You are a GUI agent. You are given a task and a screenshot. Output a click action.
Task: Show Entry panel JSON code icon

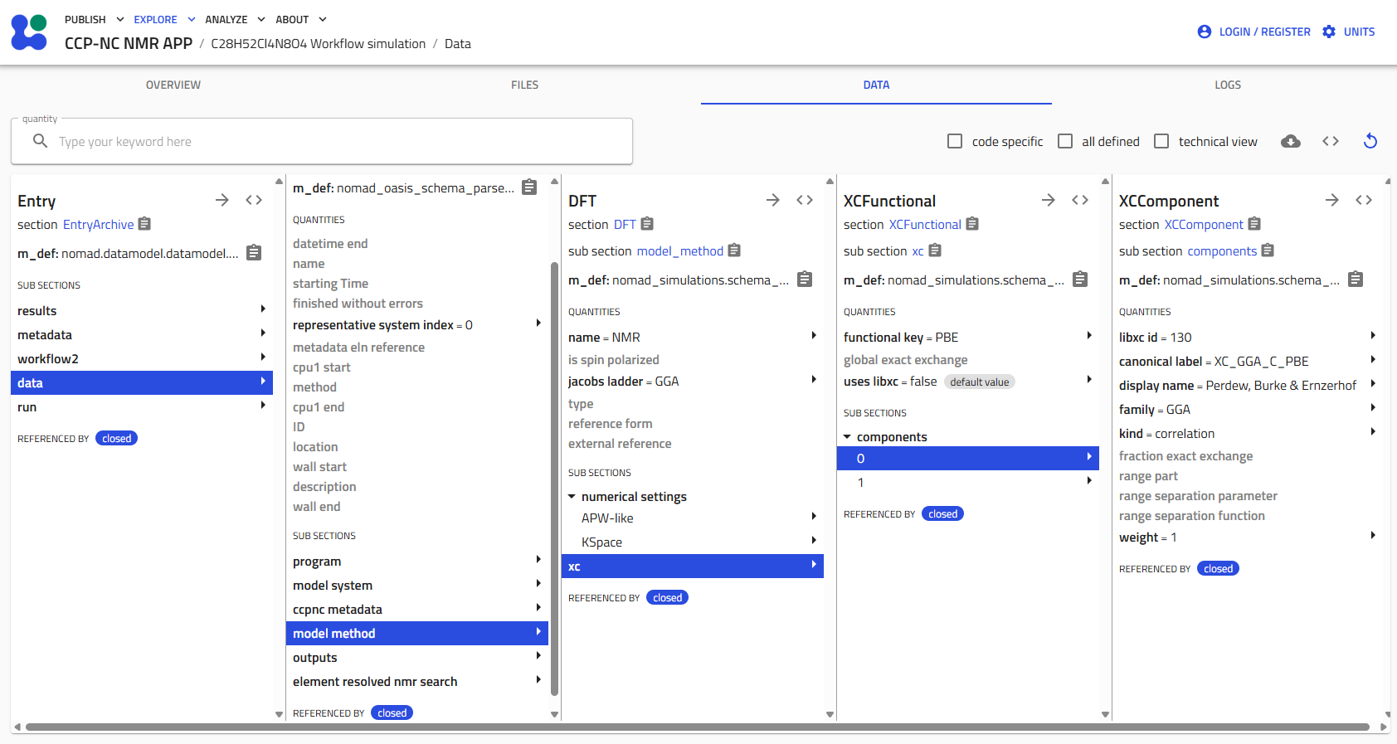click(x=254, y=200)
